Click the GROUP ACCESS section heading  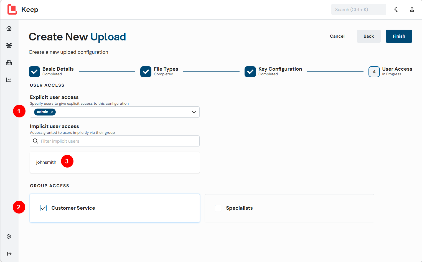[50, 186]
